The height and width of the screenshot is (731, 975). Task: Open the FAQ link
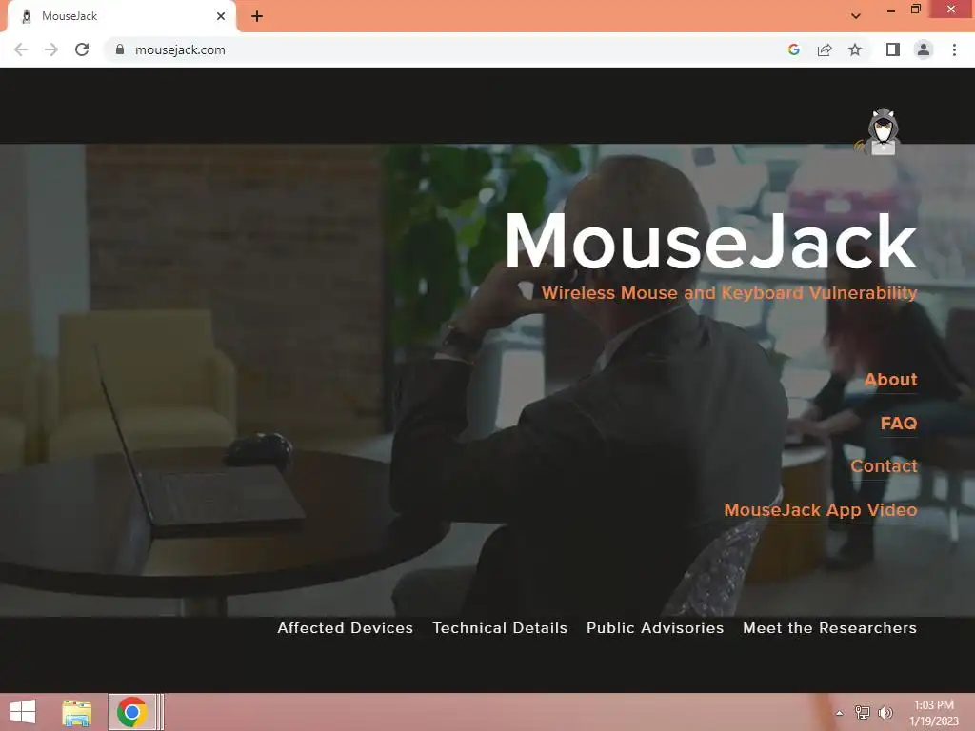click(899, 424)
